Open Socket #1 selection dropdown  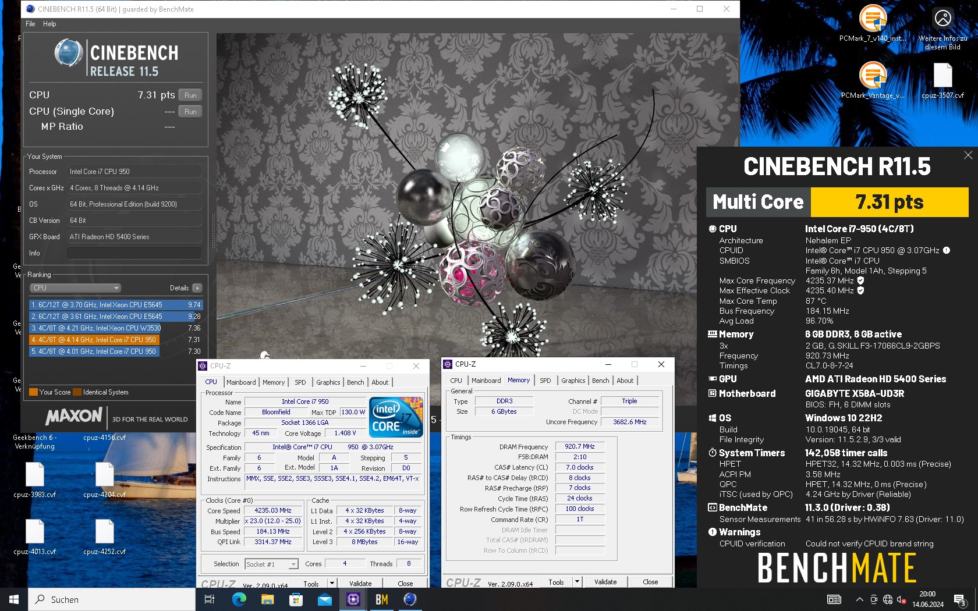point(271,564)
